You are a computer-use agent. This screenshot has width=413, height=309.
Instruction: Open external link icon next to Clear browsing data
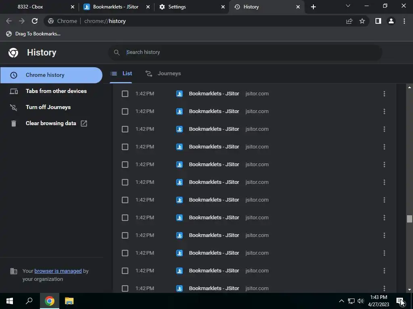coord(84,123)
